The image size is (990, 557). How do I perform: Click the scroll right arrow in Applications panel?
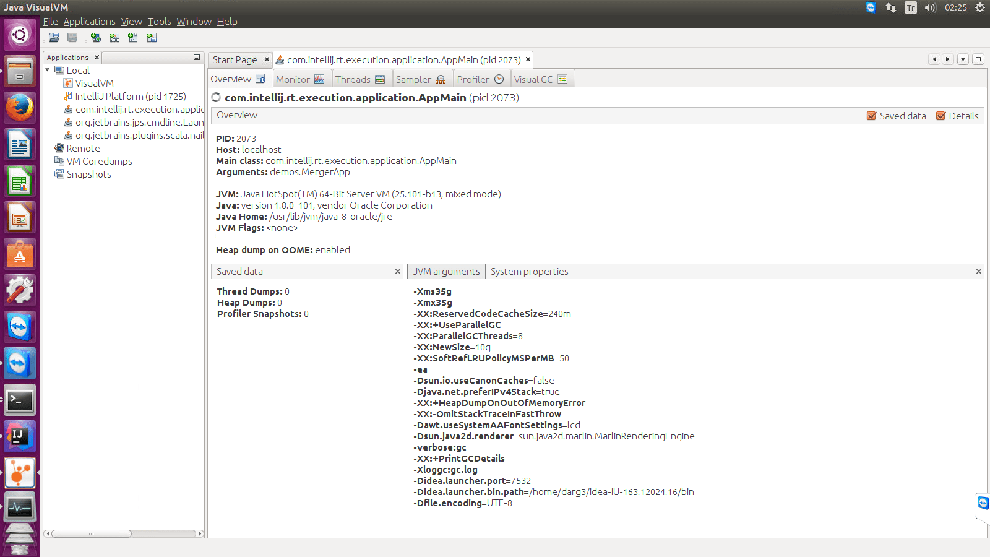pyautogui.click(x=199, y=533)
